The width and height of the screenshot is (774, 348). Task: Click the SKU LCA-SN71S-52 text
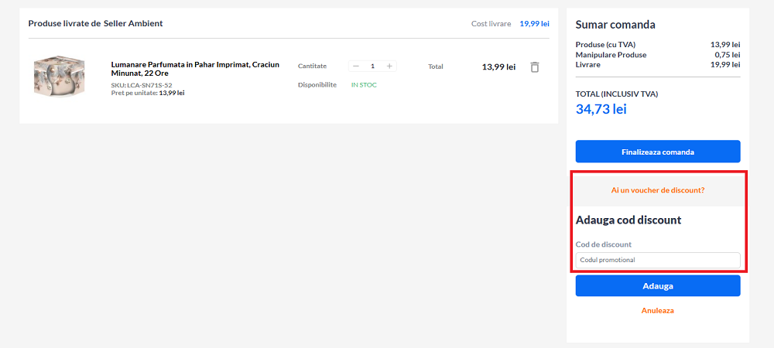coord(142,85)
